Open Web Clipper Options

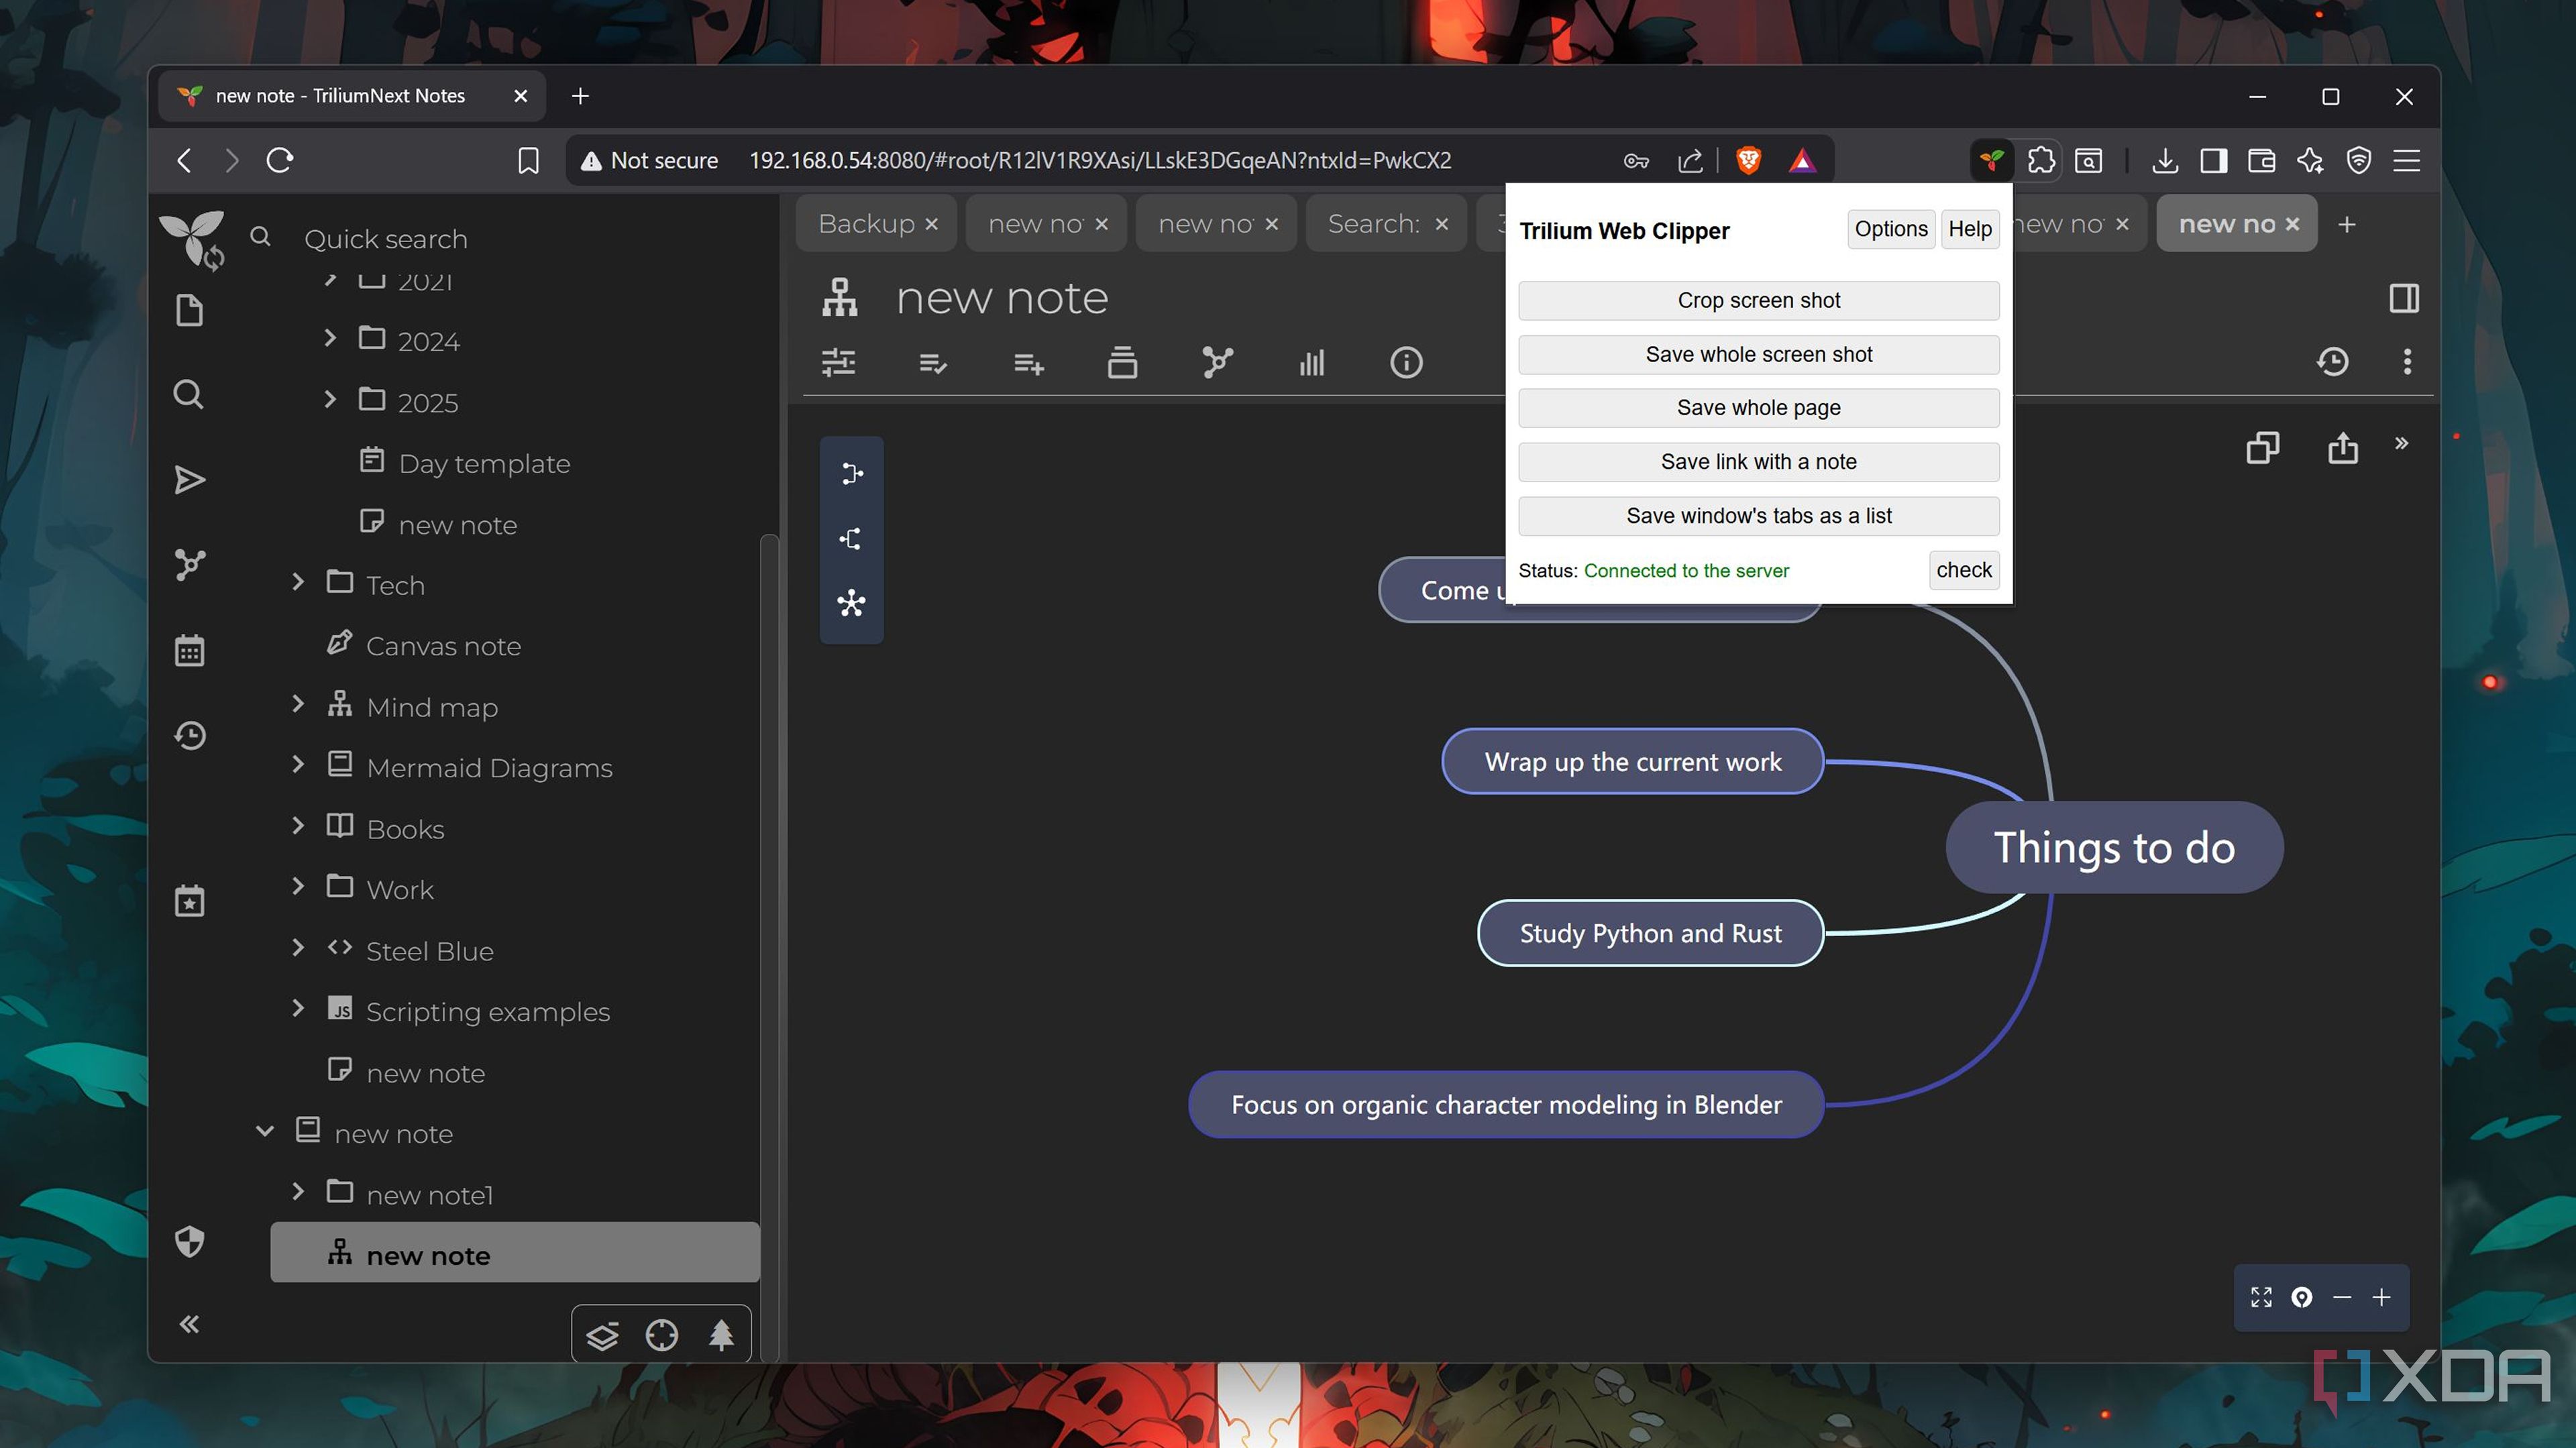click(1890, 229)
